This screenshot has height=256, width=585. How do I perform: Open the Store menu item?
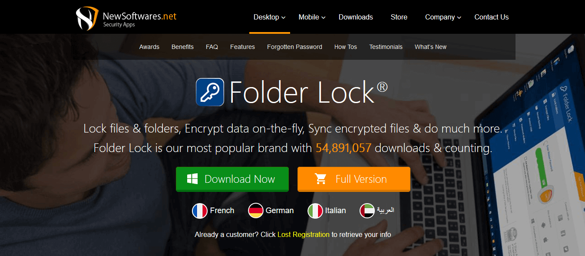(399, 17)
